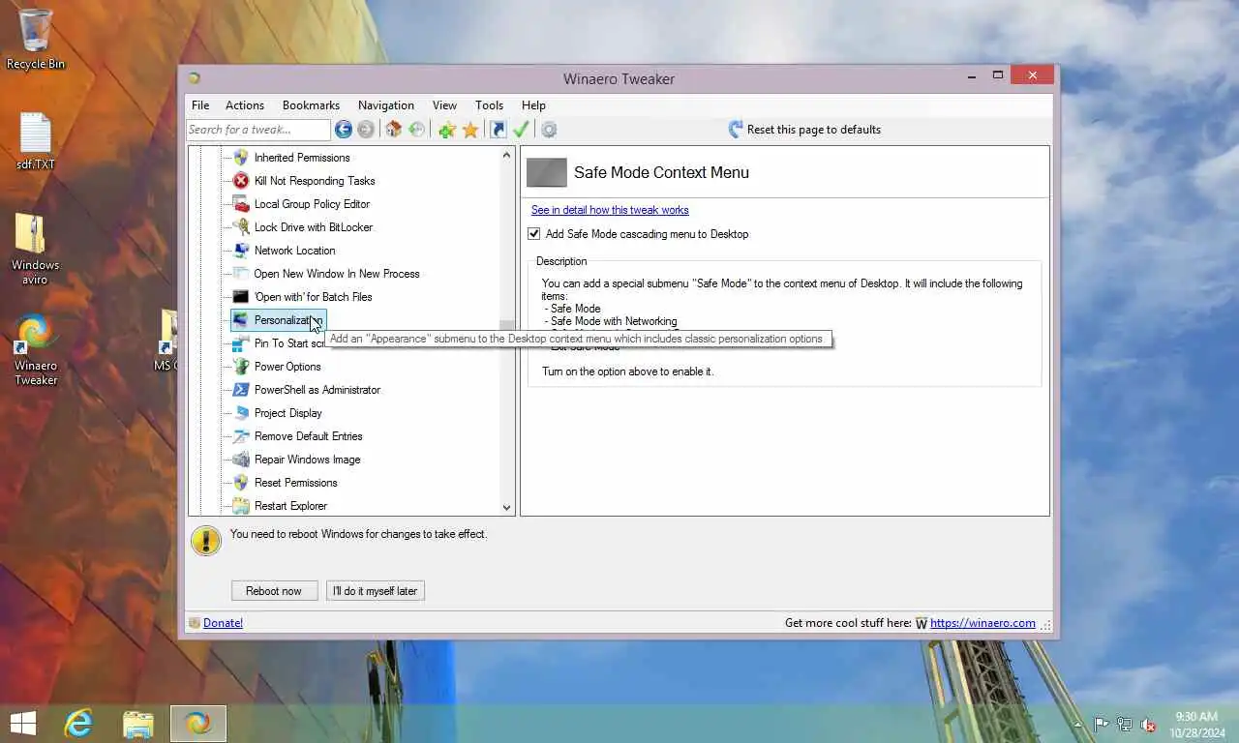1239x743 pixels.
Task: Open the https://winaero.com link
Action: 982,623
